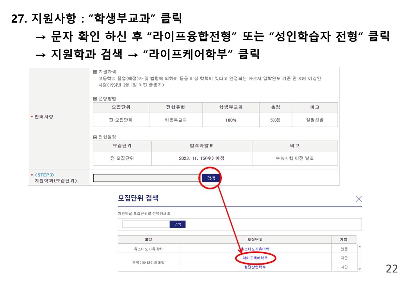Click the 인문 cell
Screen dimensions: 406x281
point(344,249)
